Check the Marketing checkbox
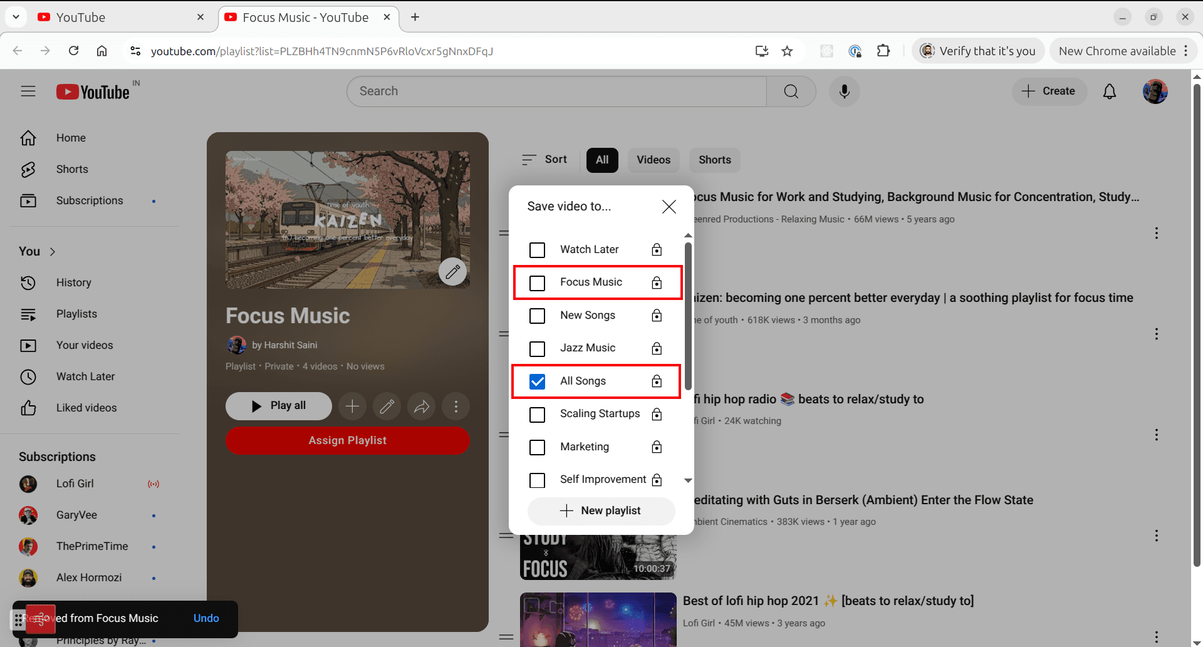 (537, 447)
